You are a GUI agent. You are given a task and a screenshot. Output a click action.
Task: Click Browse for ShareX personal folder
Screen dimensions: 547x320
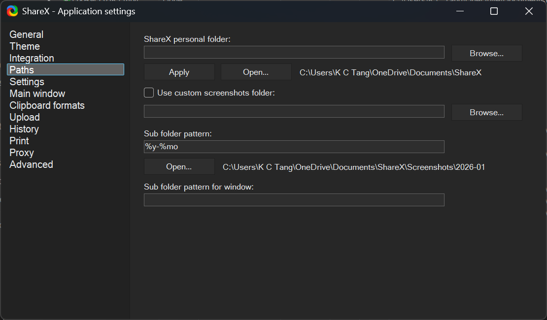coord(486,53)
